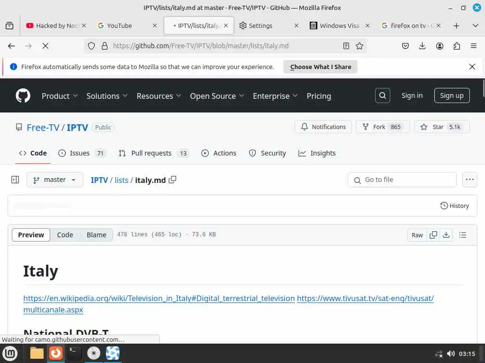Open the extensions puzzle icon

(x=457, y=46)
